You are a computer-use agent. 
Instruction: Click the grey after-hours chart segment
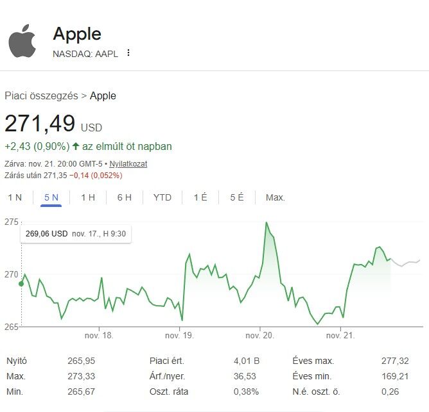coord(406,263)
